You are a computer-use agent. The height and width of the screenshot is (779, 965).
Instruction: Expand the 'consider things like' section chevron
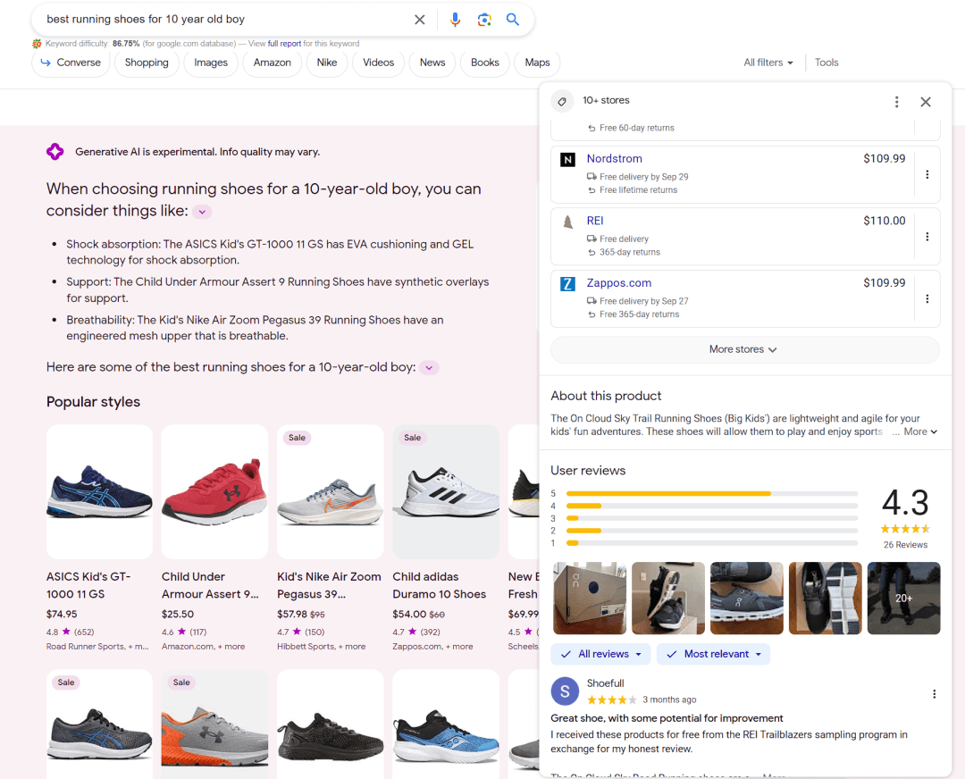point(202,212)
